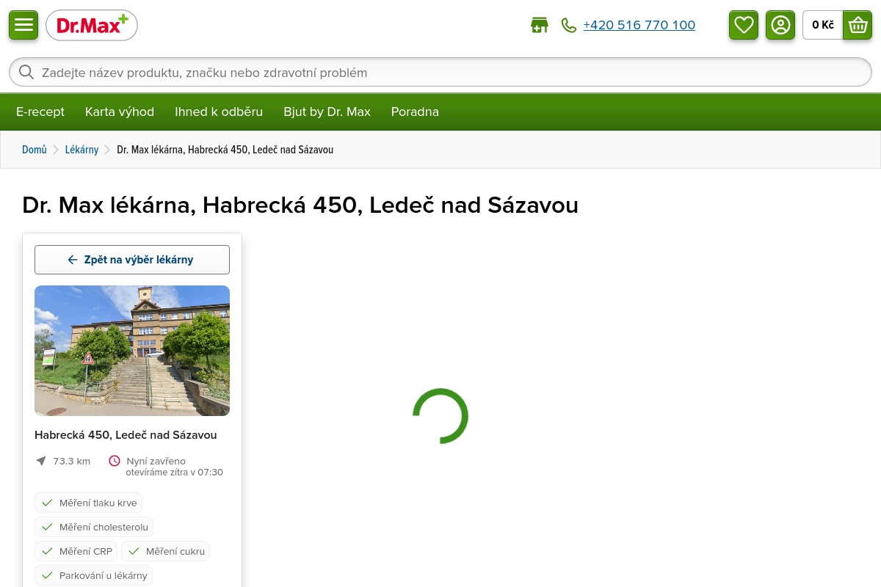Viewport: 881px width, 587px height.
Task: Open the shopping basket icon
Action: click(x=858, y=25)
